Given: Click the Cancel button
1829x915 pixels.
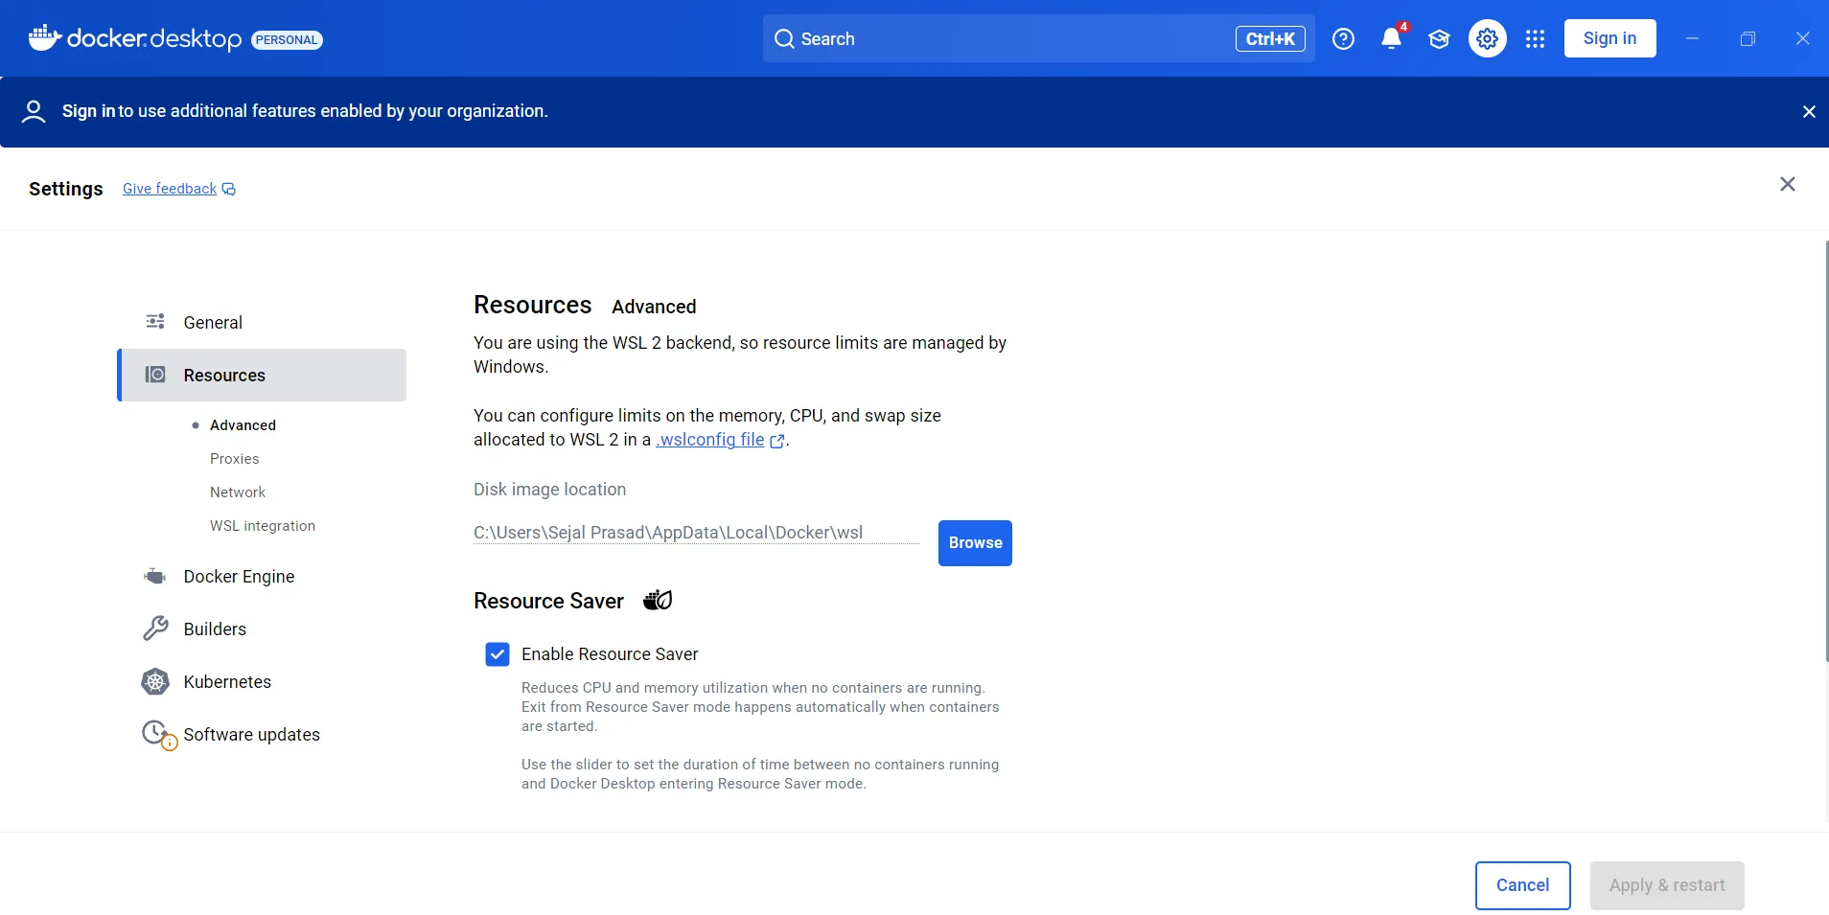Looking at the screenshot, I should point(1522,885).
